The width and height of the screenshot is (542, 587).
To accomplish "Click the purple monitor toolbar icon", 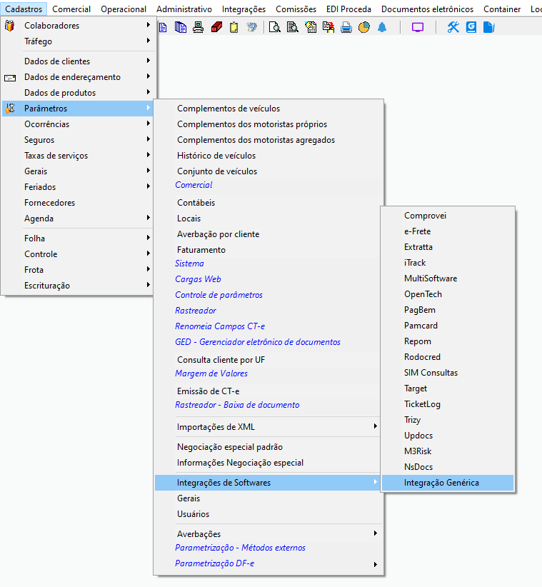I will tap(418, 27).
